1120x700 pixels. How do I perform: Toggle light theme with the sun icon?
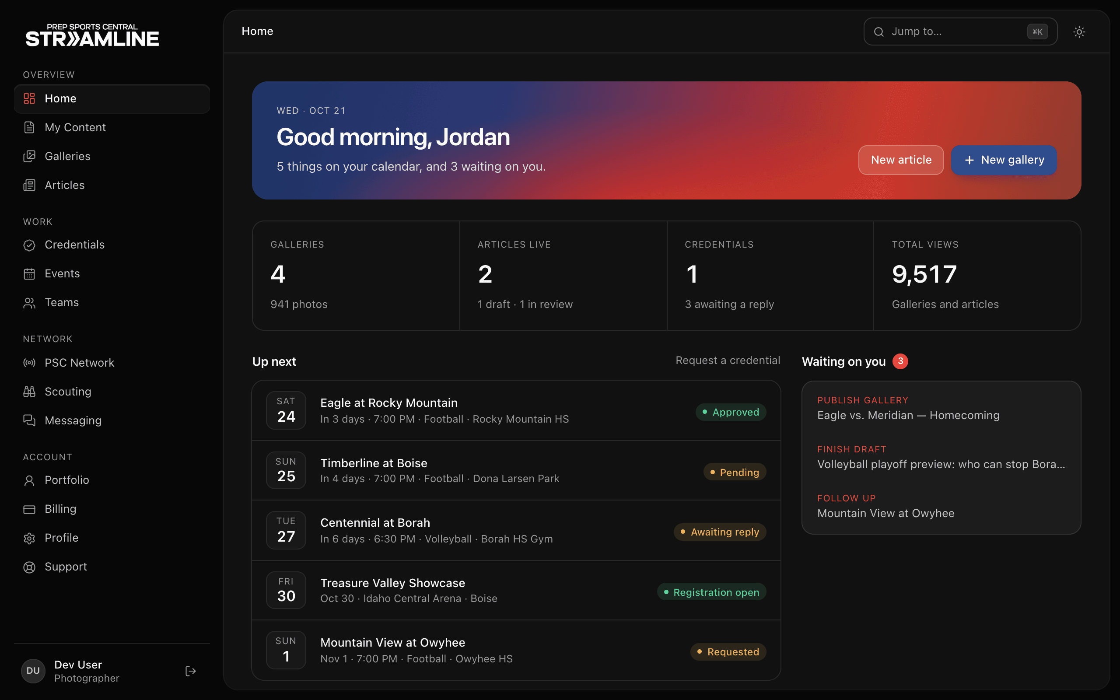click(x=1079, y=31)
